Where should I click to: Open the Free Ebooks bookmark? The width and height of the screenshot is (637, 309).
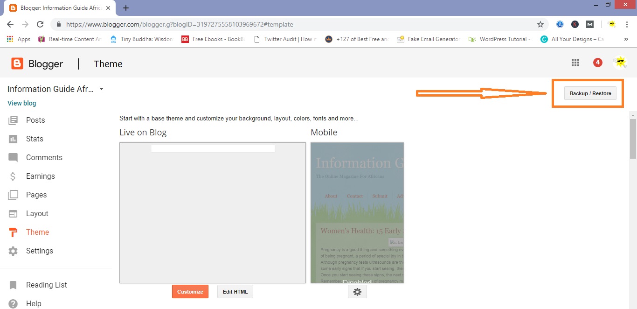pos(213,39)
